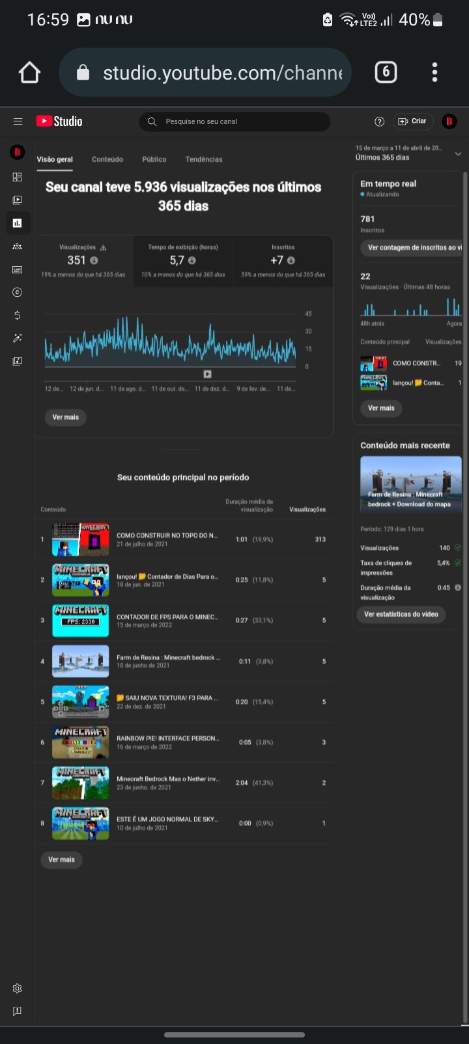Click the warning icon beside Visualizações
Viewport: 469px width, 1044px height.
pyautogui.click(x=103, y=248)
